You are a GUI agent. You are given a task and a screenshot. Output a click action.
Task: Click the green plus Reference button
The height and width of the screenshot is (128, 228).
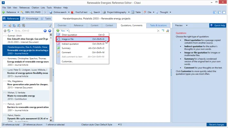point(9,12)
